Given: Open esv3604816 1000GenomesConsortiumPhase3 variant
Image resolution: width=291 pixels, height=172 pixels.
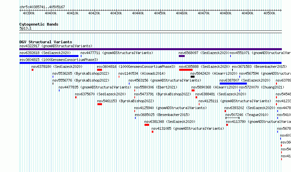Looking at the screenshot, I should [x=136, y=67].
